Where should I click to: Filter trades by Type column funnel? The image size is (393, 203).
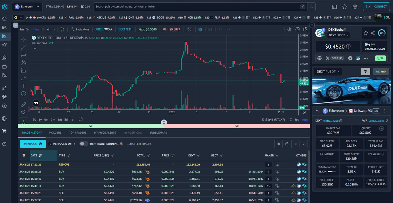68,155
